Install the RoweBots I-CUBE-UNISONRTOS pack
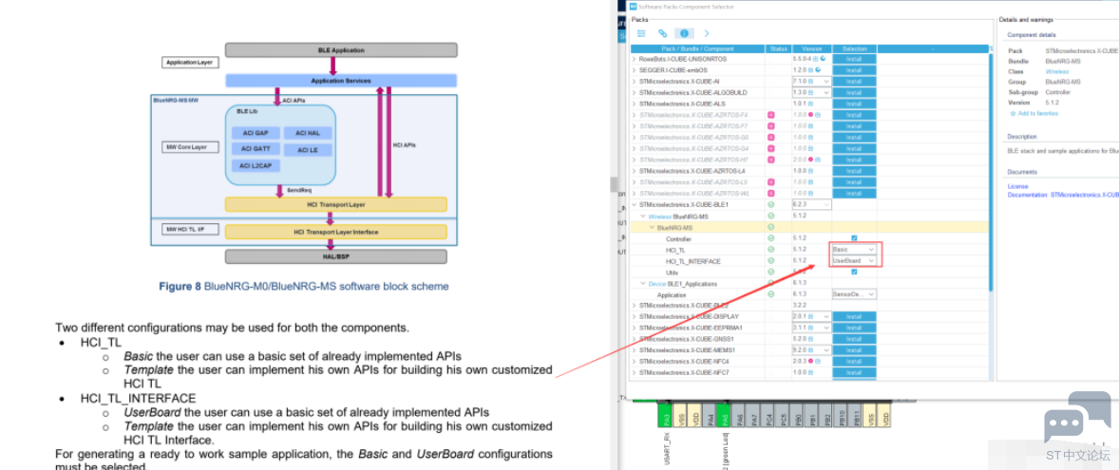The height and width of the screenshot is (470, 1119). coord(854,59)
